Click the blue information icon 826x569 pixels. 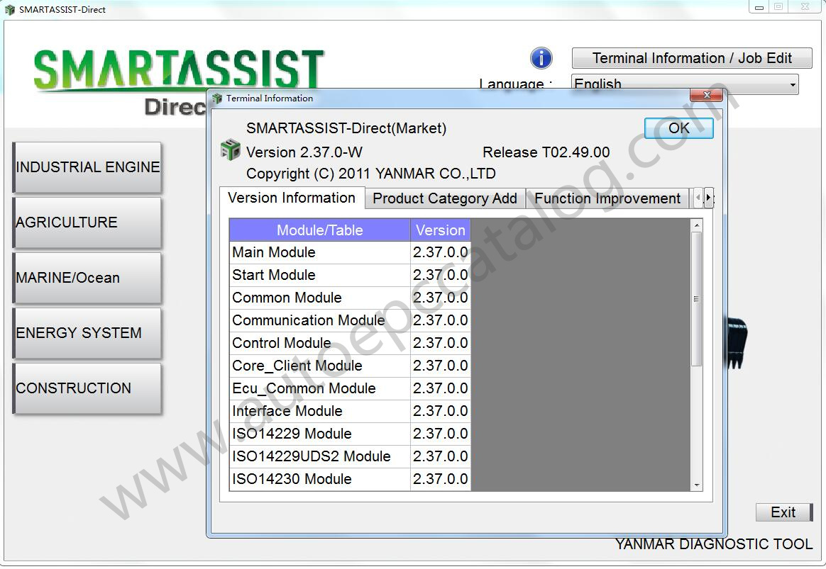tap(541, 58)
